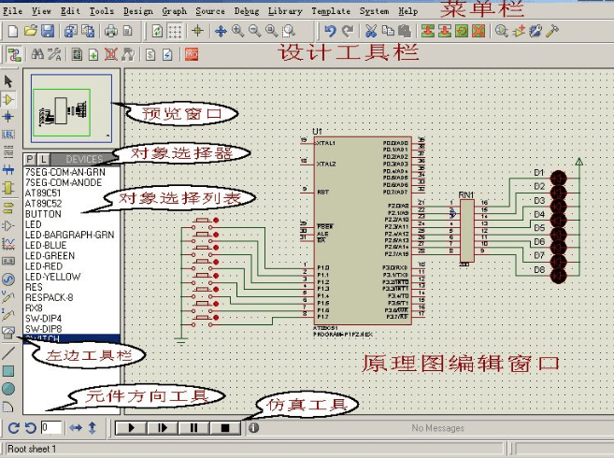Click the horizontal mirror flip icon

point(77,427)
